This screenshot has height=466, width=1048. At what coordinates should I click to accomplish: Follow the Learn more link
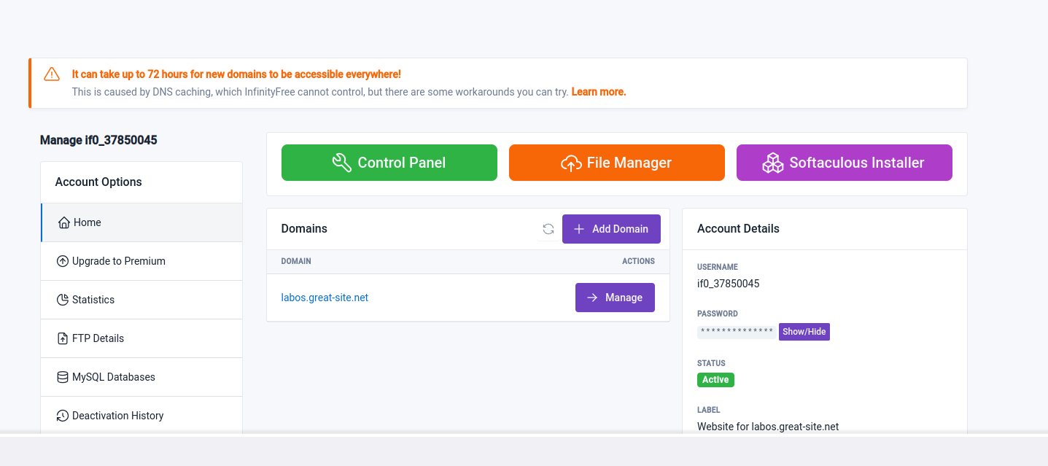[598, 92]
